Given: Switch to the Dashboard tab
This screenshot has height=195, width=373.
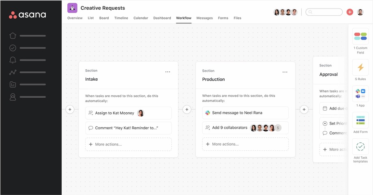Looking at the screenshot, I should (162, 18).
